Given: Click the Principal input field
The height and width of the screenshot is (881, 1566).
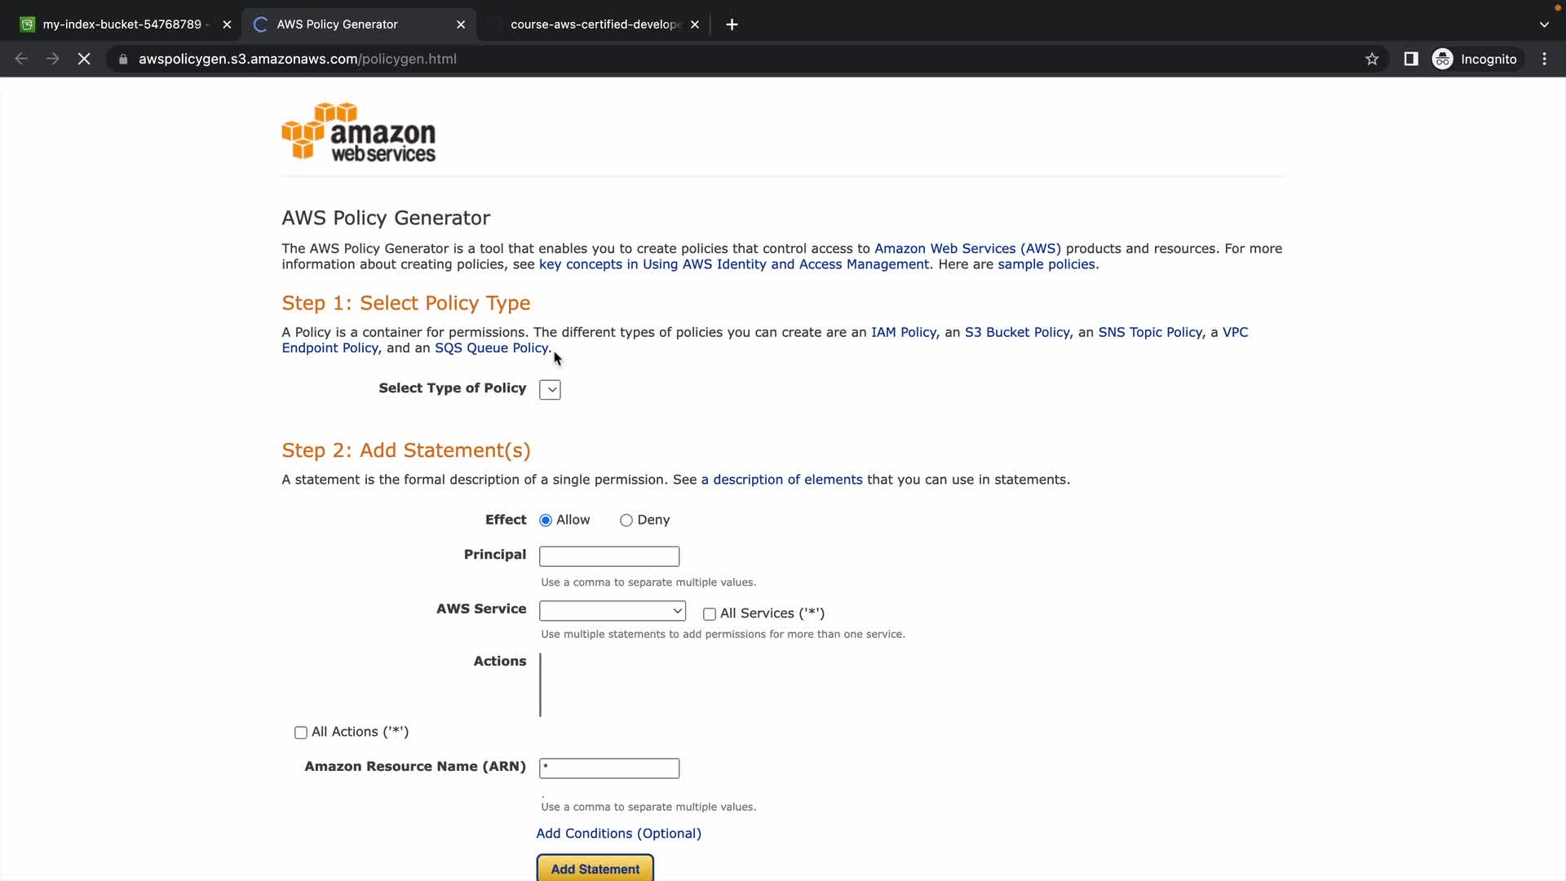Looking at the screenshot, I should [608, 556].
